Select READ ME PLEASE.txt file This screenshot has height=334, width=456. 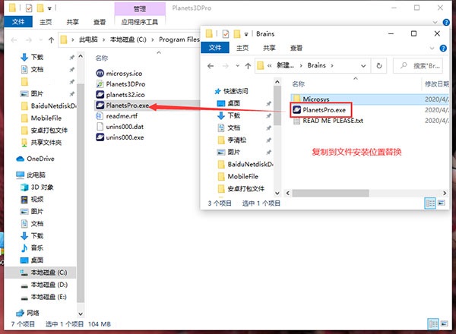[x=328, y=121]
